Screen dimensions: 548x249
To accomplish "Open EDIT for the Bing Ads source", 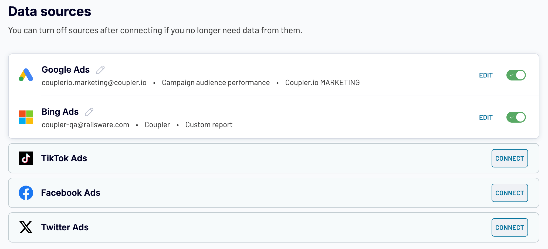I will 486,117.
